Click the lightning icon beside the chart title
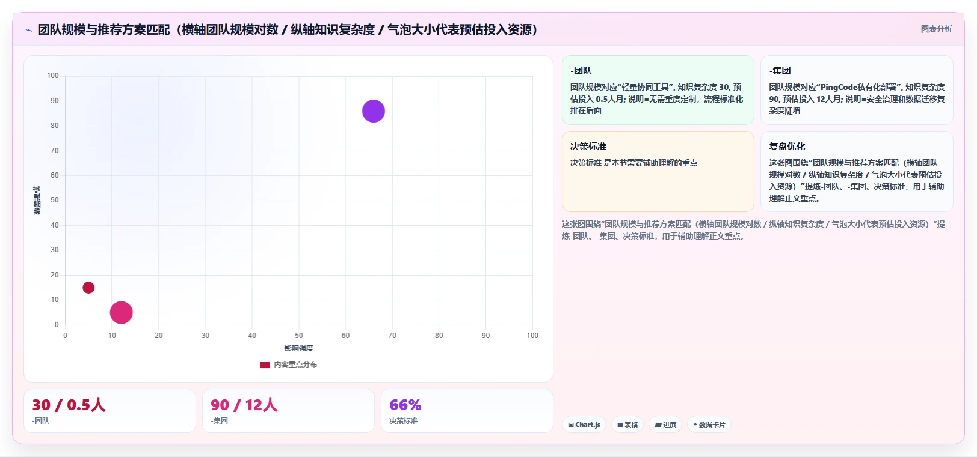Image resolution: width=977 pixels, height=457 pixels. (28, 30)
